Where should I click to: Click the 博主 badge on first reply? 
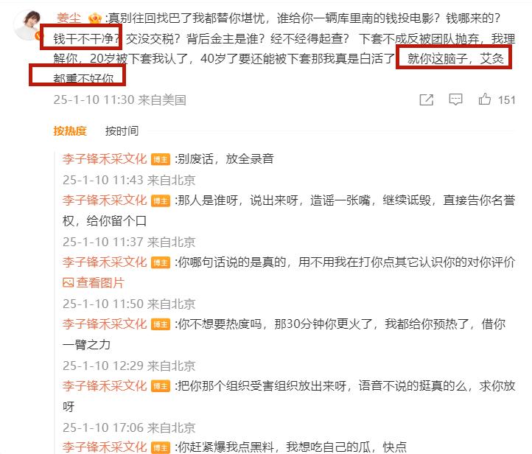click(x=161, y=159)
